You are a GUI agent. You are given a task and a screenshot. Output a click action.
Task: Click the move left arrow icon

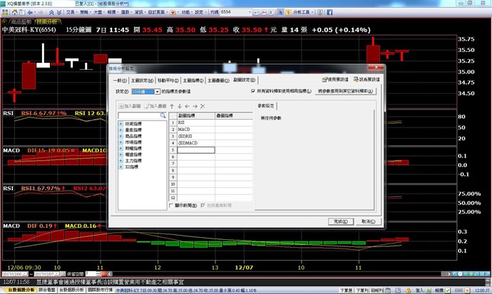pyautogui.click(x=186, y=106)
